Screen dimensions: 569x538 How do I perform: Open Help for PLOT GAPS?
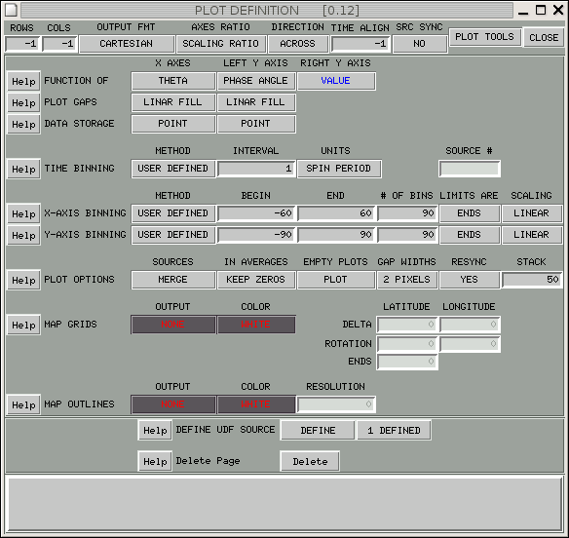[23, 102]
